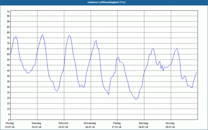
Task: Select the 'Mittwoch' day label
Action: pyautogui.click(x=63, y=123)
